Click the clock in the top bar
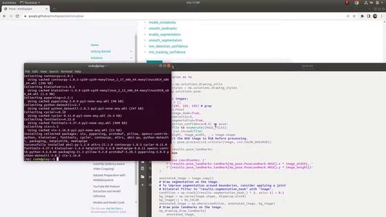Viewport: 386px width, 217px height. pos(193,2)
